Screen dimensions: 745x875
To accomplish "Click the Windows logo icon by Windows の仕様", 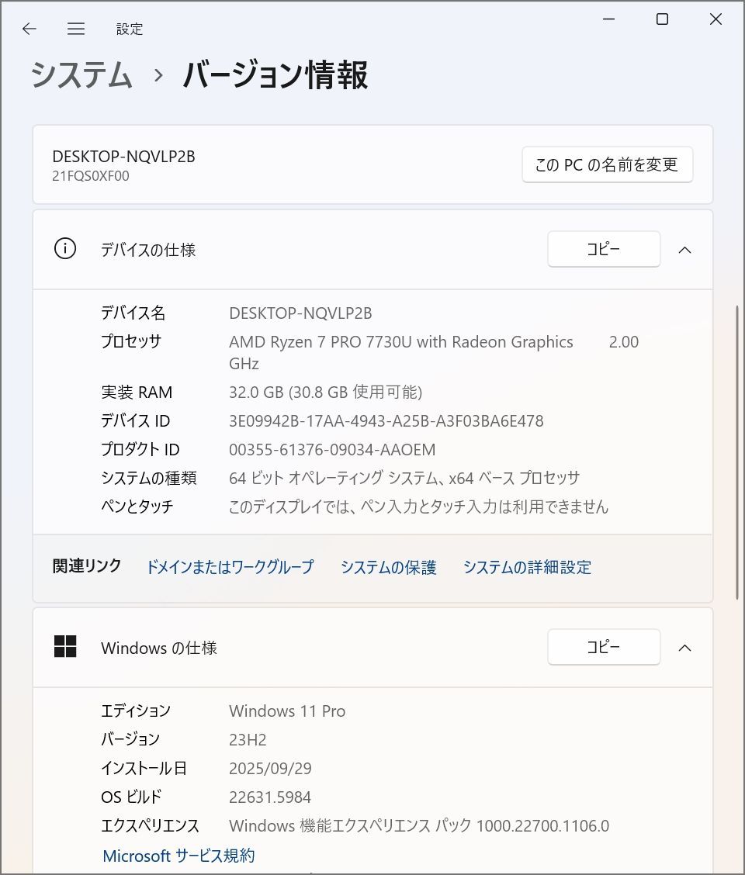I will [66, 647].
